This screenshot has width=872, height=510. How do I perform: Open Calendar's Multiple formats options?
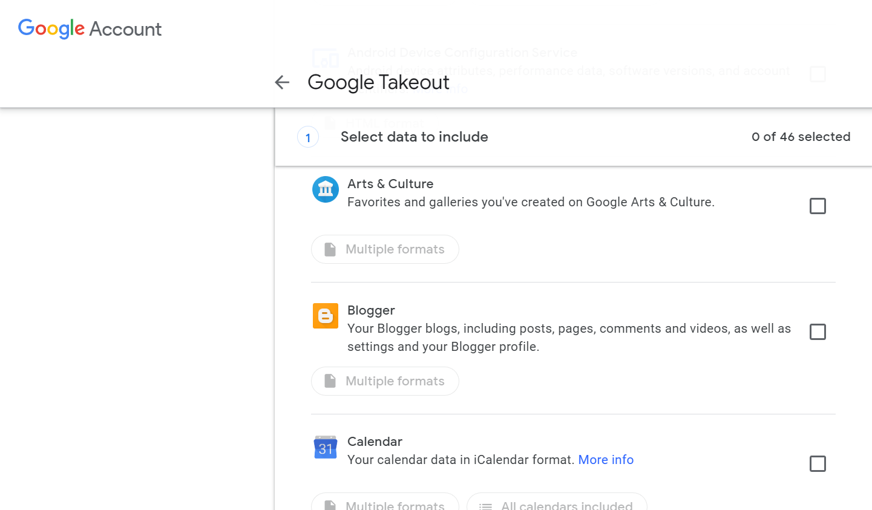385,503
